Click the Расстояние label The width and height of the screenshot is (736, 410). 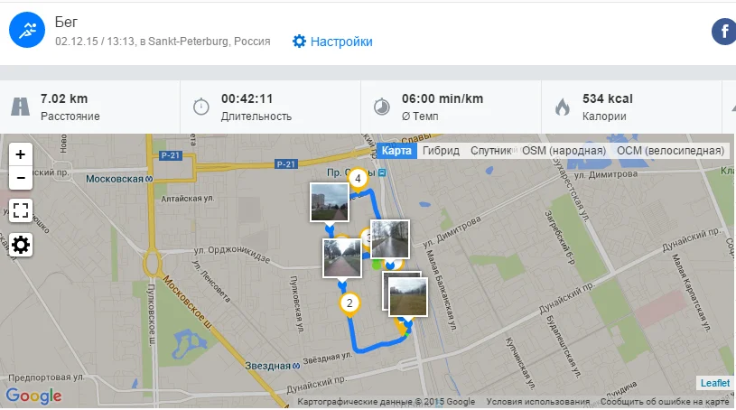coord(70,116)
